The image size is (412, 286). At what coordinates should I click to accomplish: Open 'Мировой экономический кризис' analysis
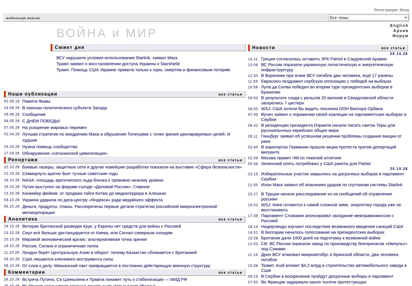pos(84,239)
